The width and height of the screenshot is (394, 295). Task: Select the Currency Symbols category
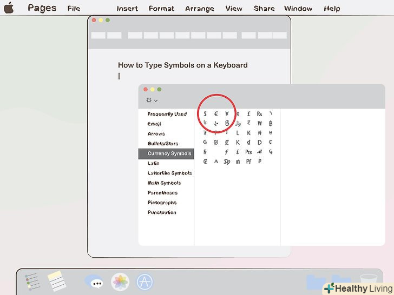[166, 153]
